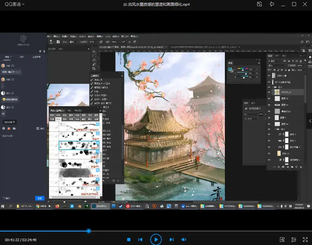Click the blue 发送 send button

tap(40, 198)
